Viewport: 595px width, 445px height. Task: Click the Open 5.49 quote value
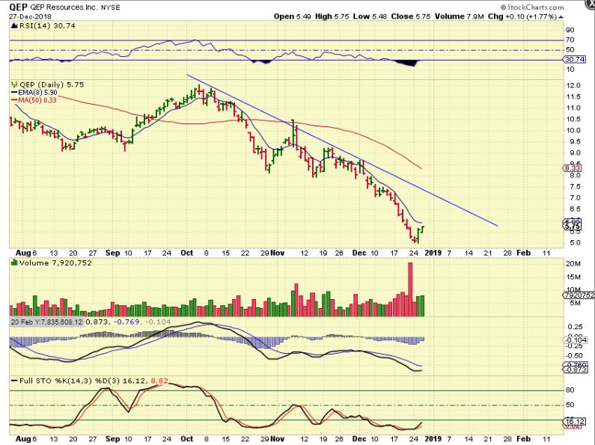[292, 16]
